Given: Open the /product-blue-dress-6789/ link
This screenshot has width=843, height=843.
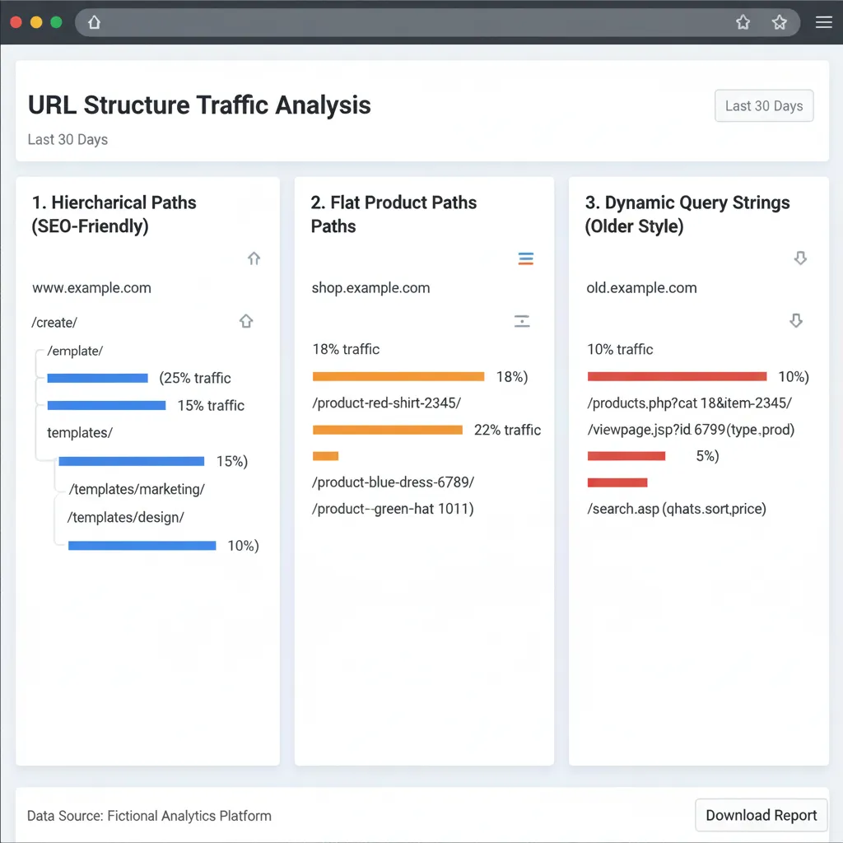Looking at the screenshot, I should (393, 482).
